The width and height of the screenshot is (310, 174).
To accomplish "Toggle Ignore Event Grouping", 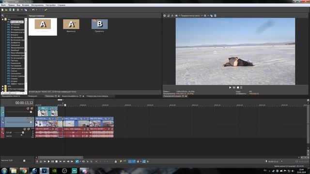I will click(147, 161).
